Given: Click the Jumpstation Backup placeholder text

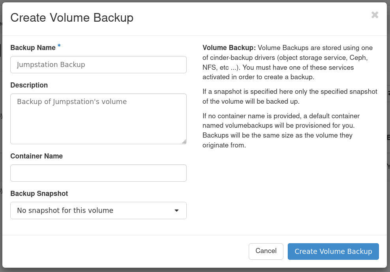Looking at the screenshot, I should [x=51, y=65].
